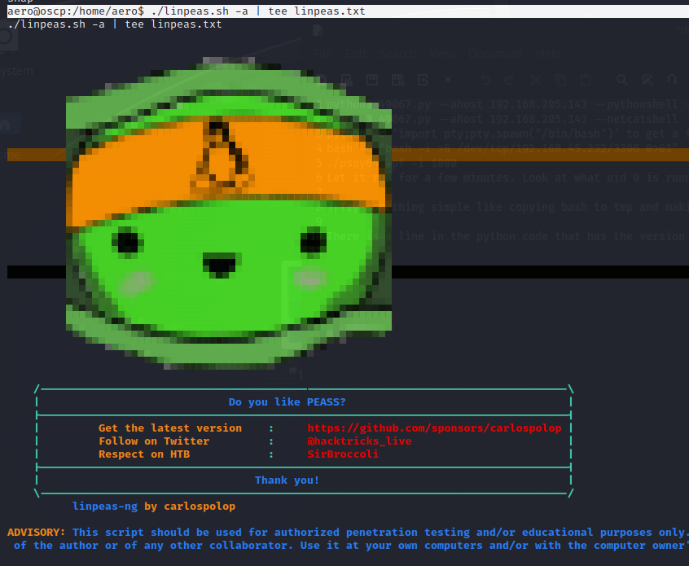
Task: Click the orange 'ADVISORY:' label
Action: point(36,532)
